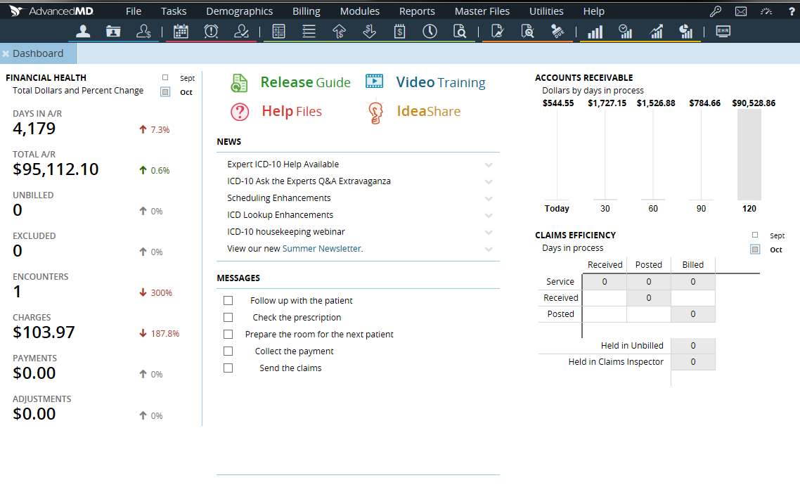
Task: Open the scheduling calendar icon
Action: click(x=181, y=32)
